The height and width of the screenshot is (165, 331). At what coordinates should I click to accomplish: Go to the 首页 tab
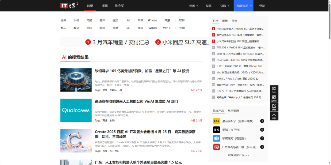90,6
